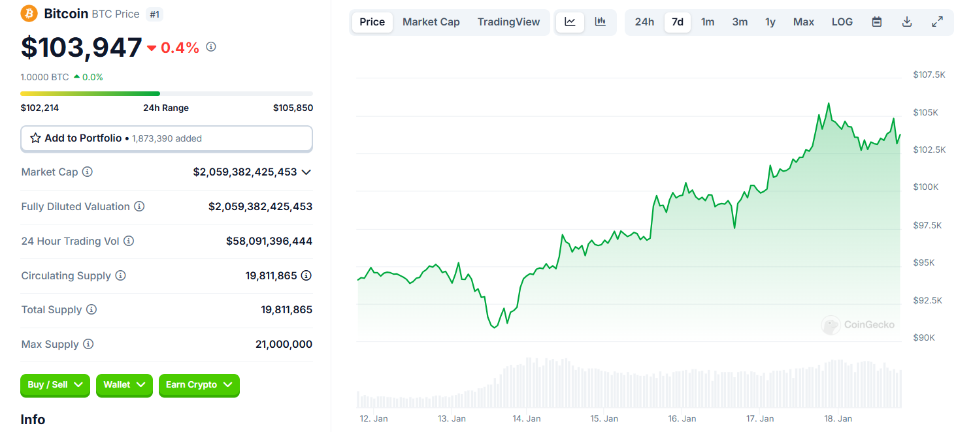Click the 14. Jan date label on chart
The height and width of the screenshot is (432, 956).
click(x=527, y=418)
